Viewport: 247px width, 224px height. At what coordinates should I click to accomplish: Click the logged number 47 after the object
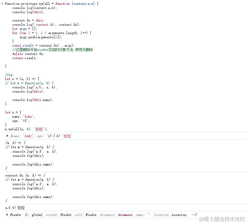tap(58, 136)
